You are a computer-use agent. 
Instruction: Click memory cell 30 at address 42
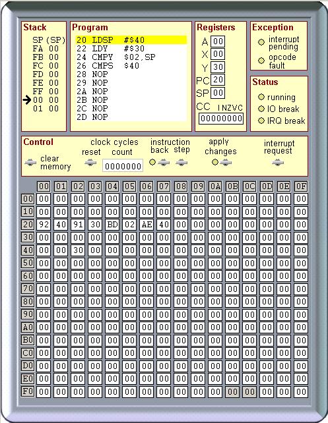78,250
